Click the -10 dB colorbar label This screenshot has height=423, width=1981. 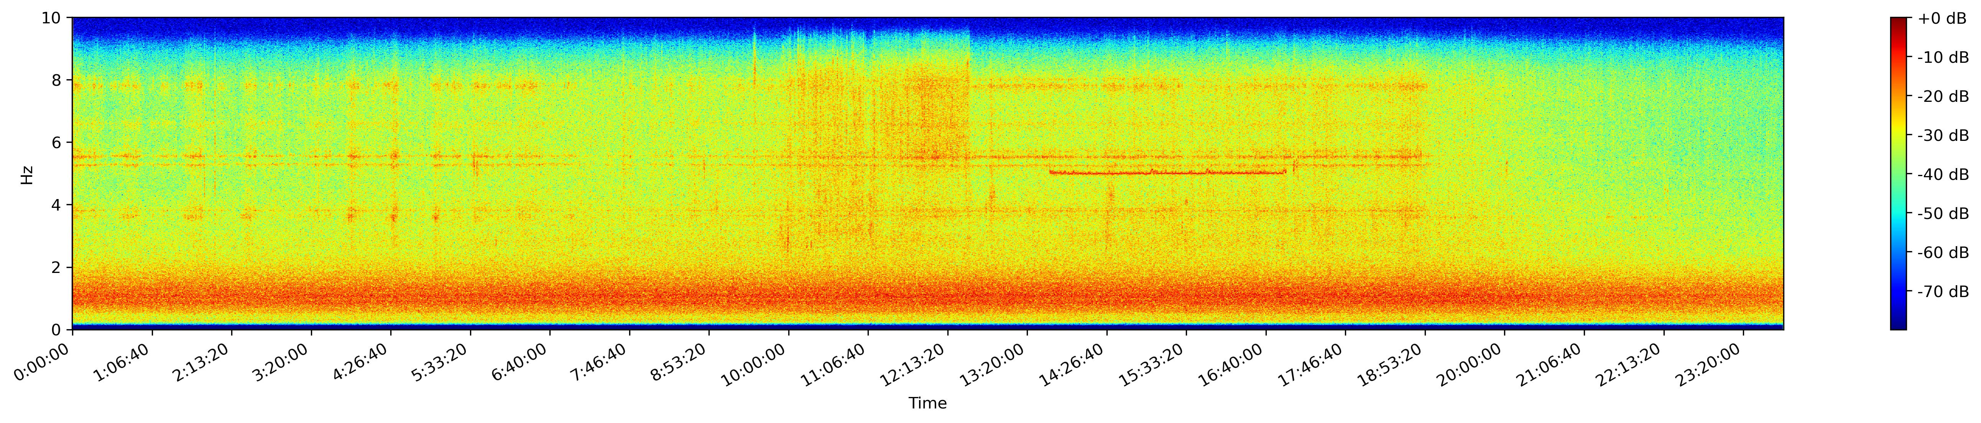[1943, 57]
